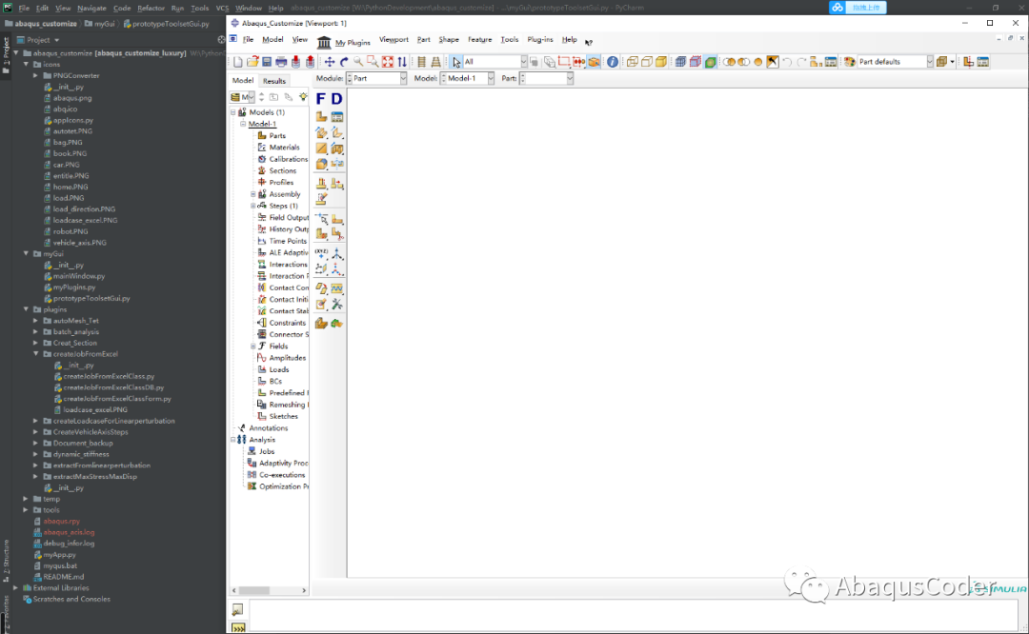Open the Shape menu
This screenshot has width=1029, height=634.
449,40
